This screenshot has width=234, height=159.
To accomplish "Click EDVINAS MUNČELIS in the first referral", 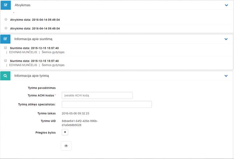I will pos(23,52).
